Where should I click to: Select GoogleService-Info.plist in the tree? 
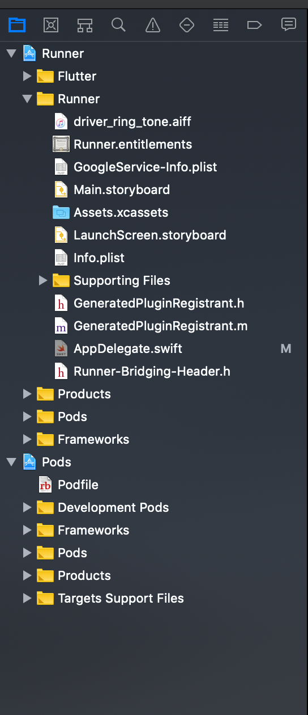tap(146, 167)
